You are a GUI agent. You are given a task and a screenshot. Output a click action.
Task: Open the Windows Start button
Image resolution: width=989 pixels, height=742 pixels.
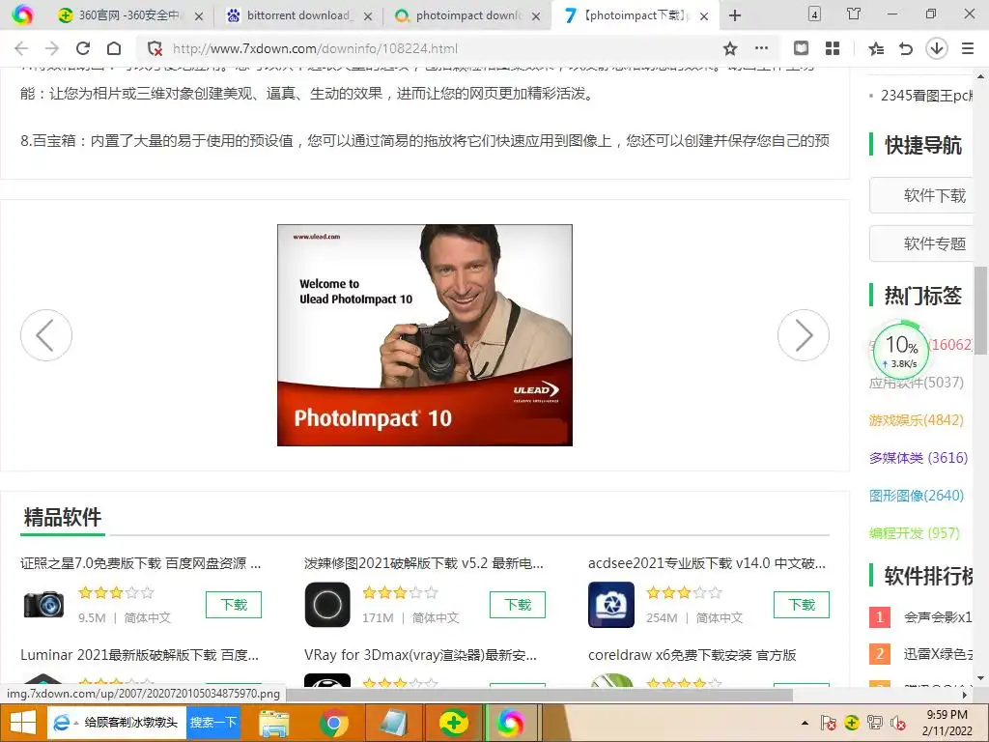point(23,723)
